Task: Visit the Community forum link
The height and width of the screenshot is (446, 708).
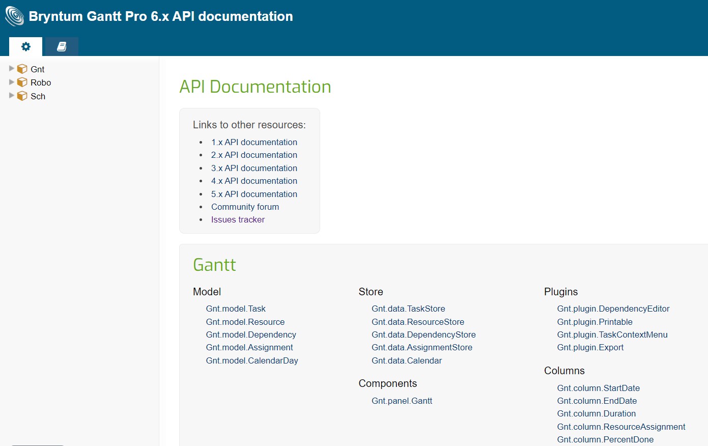Action: 245,207
